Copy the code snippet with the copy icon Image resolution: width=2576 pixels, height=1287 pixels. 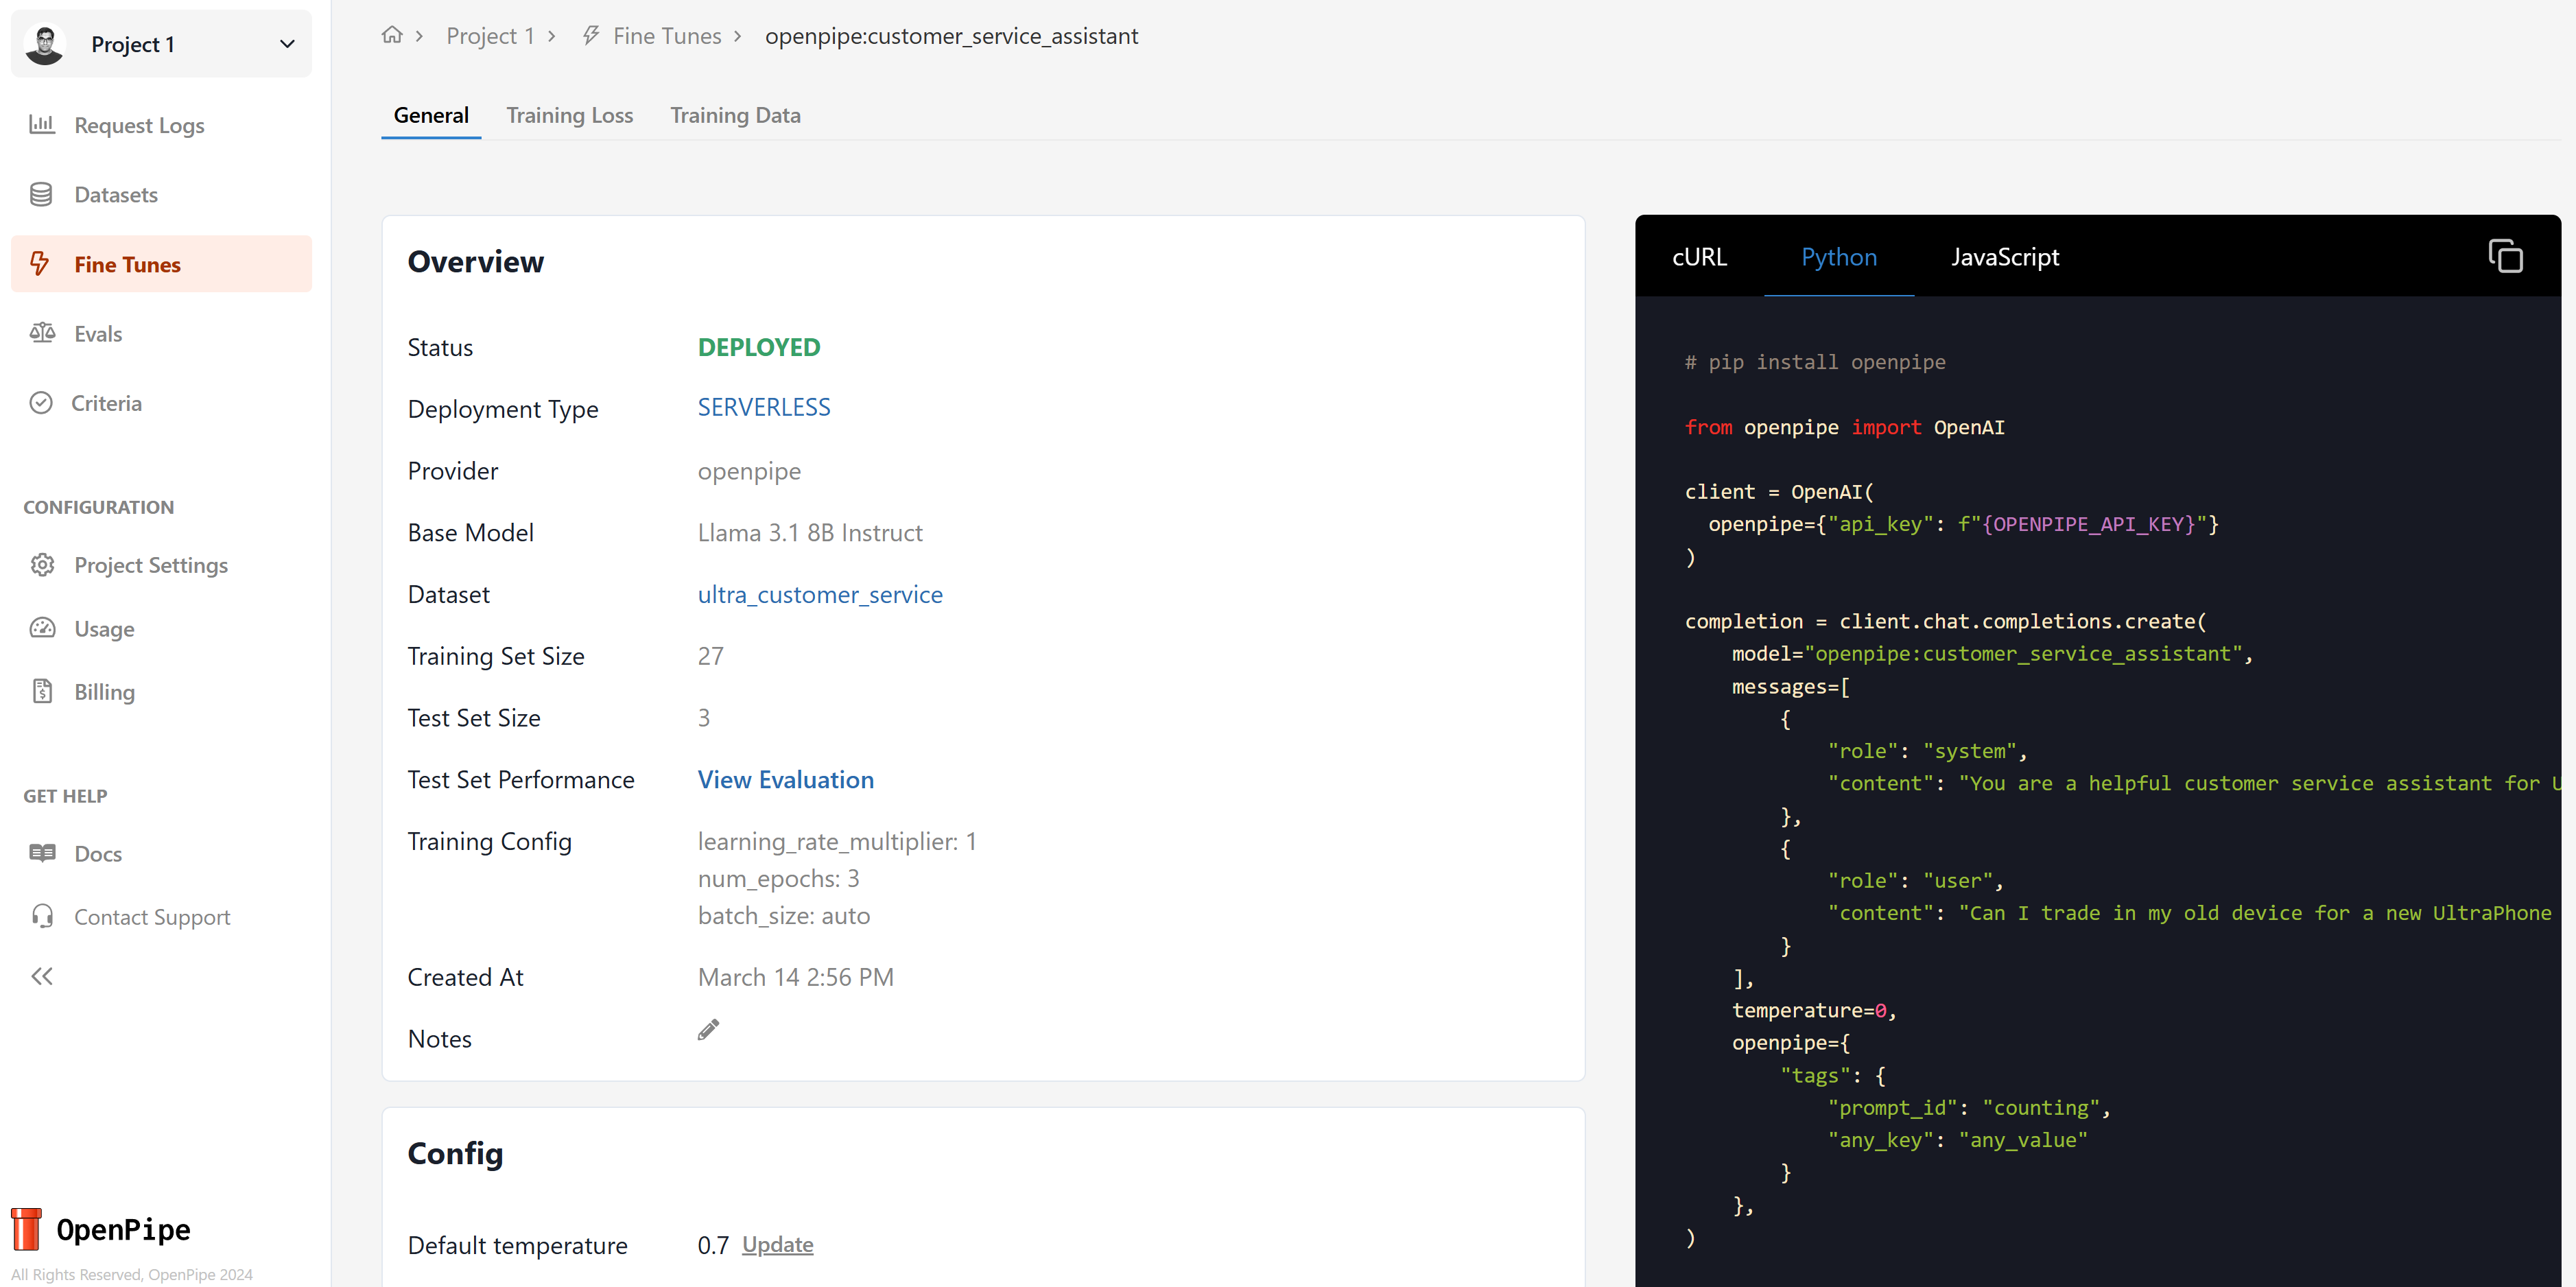[x=2505, y=255]
